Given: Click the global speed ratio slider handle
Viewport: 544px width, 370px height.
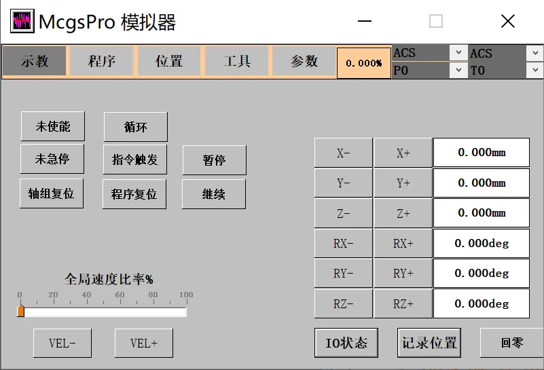Looking at the screenshot, I should pos(21,311).
